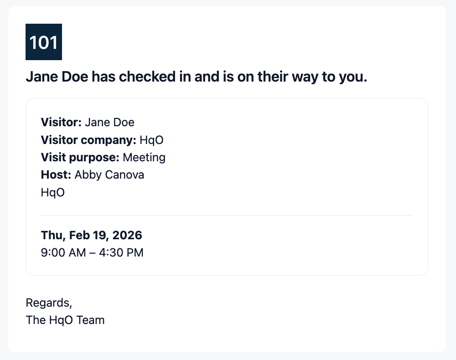Click the HqO line beneath the host name
Viewport: 456px width, 360px height.
(x=53, y=193)
